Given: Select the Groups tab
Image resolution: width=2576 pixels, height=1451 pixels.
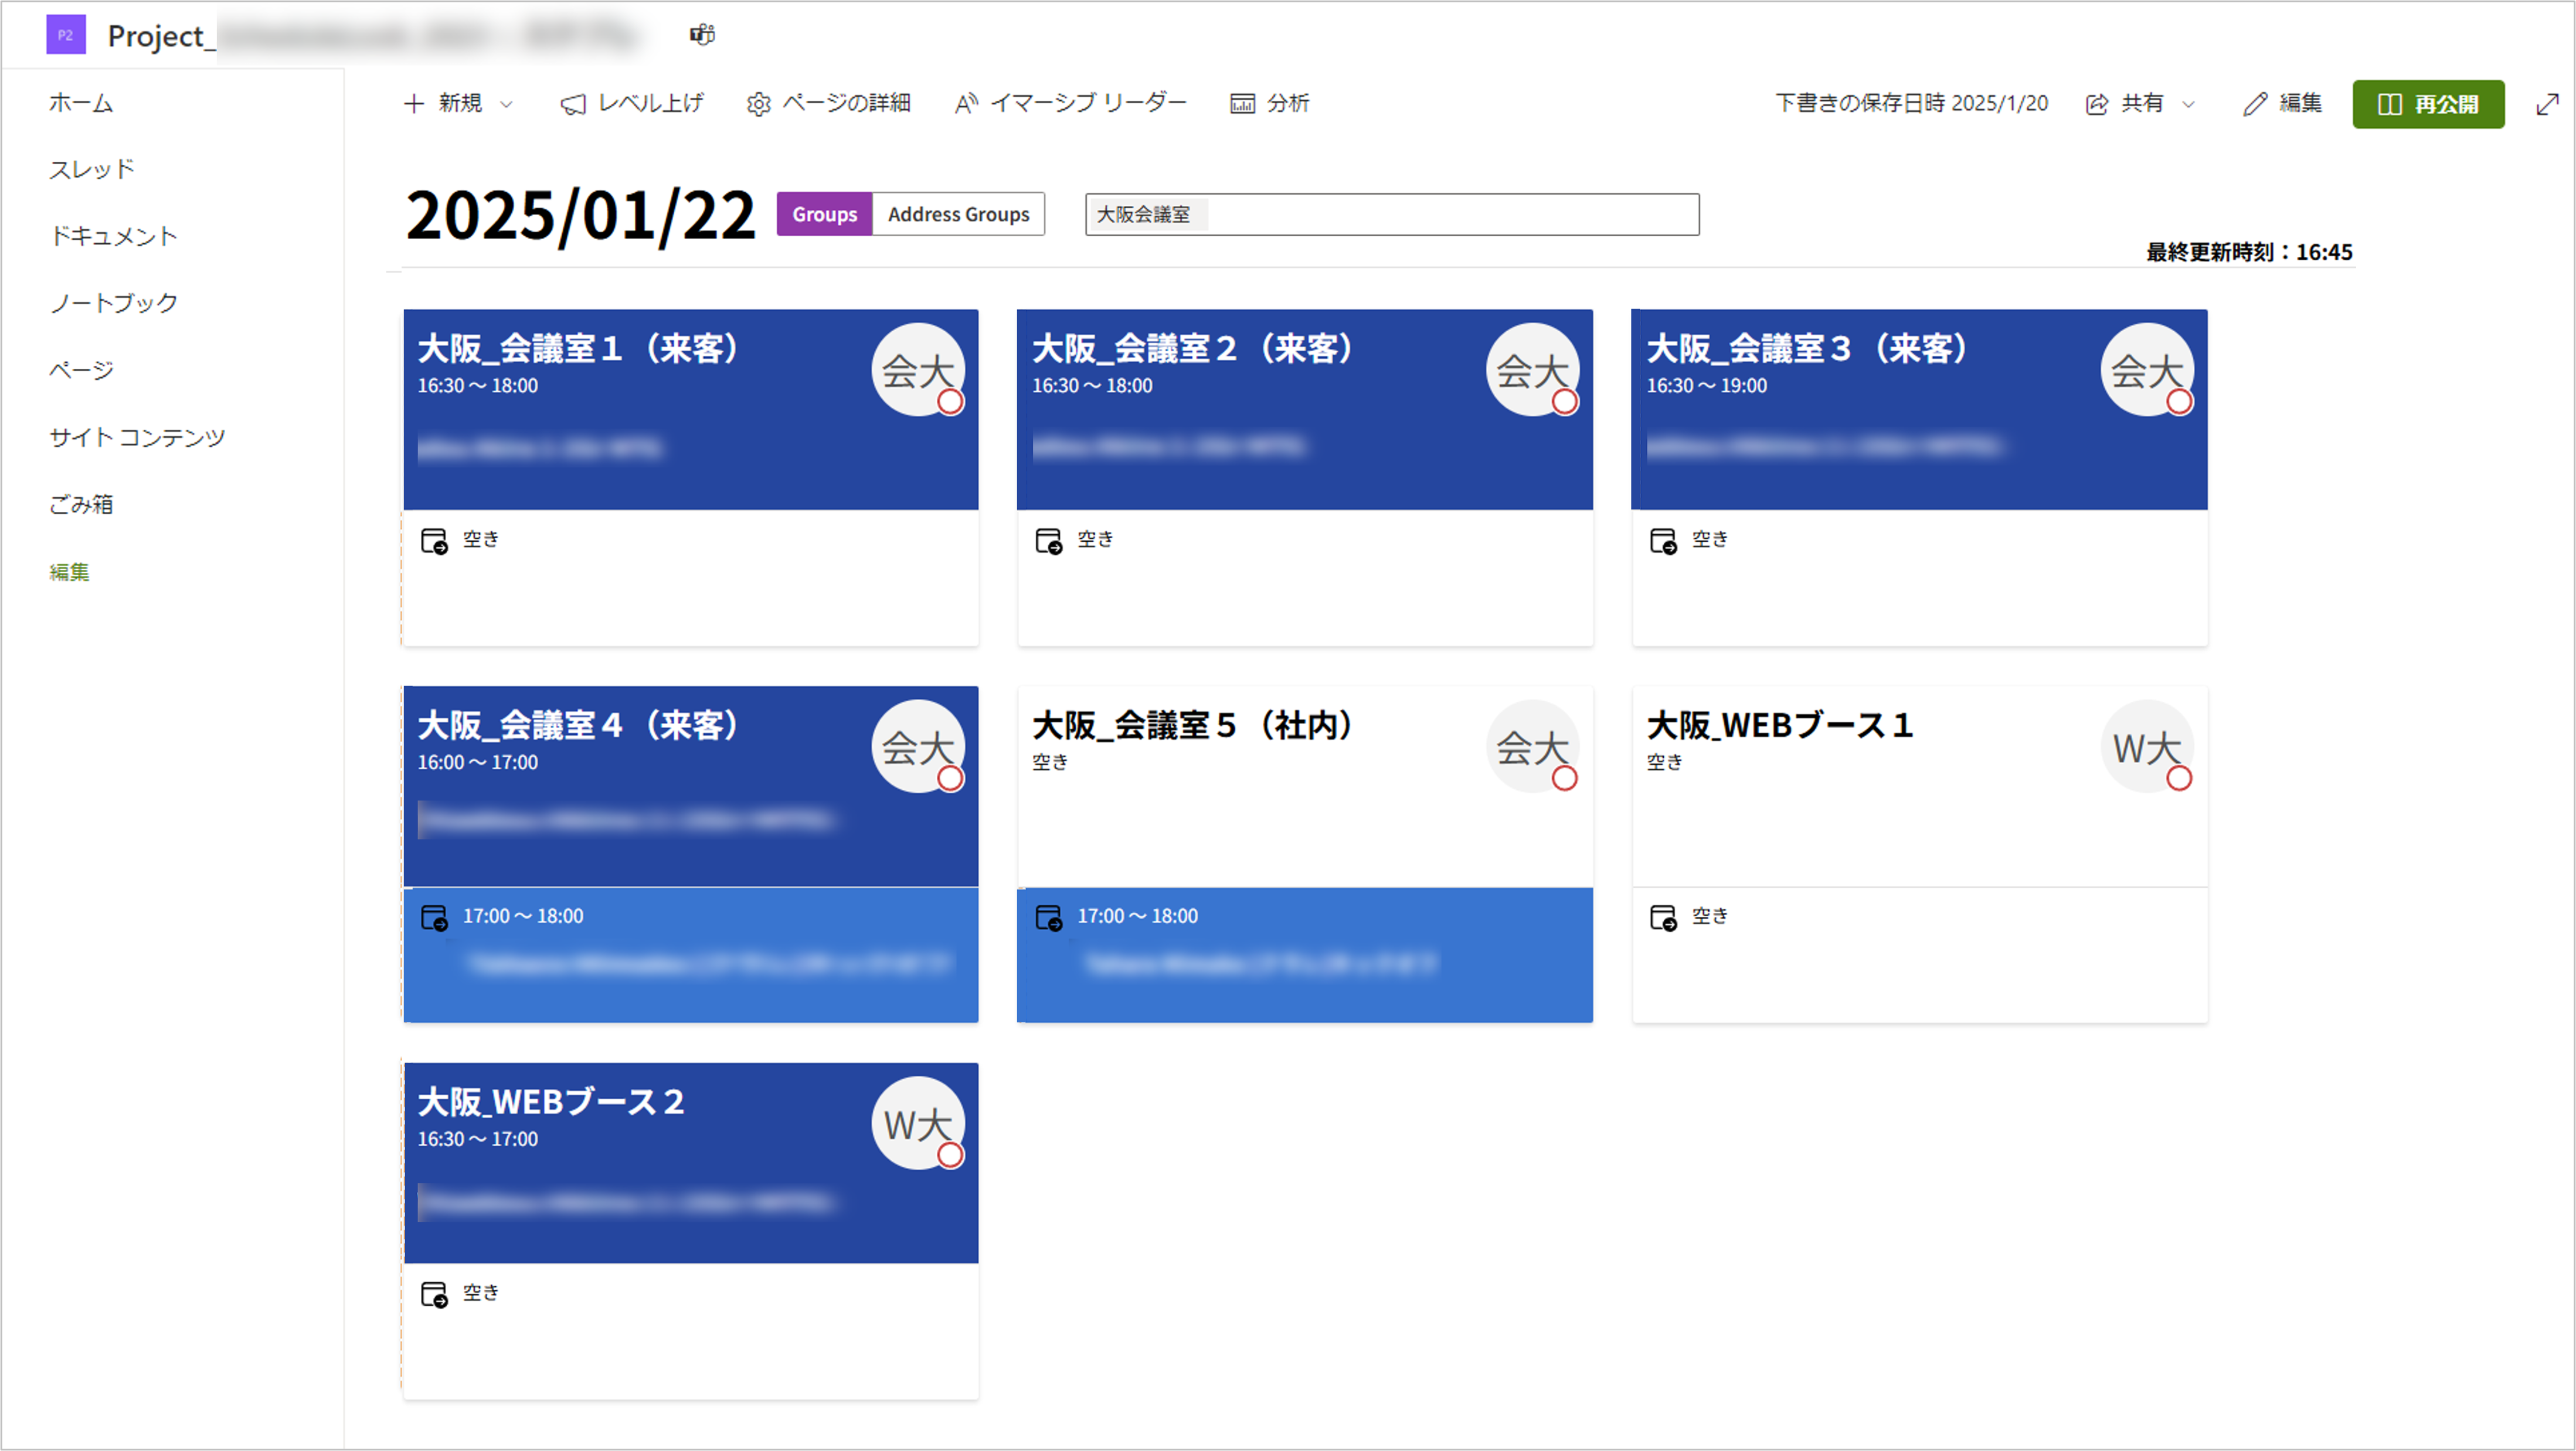Looking at the screenshot, I should (x=824, y=214).
